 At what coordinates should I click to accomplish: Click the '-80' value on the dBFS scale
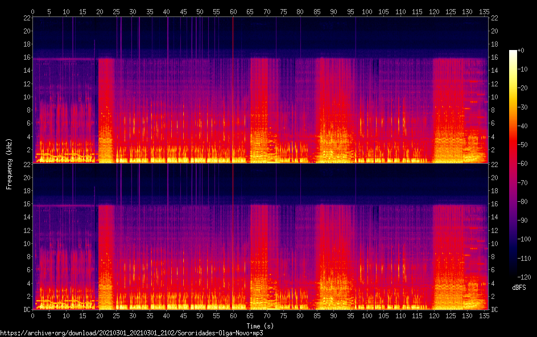point(522,202)
